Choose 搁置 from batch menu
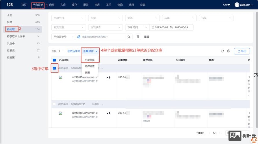Image resolution: width=258 pixels, height=144 pixels. 90,73
